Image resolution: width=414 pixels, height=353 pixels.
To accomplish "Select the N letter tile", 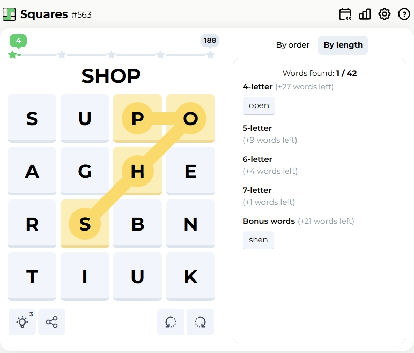I will pyautogui.click(x=190, y=224).
